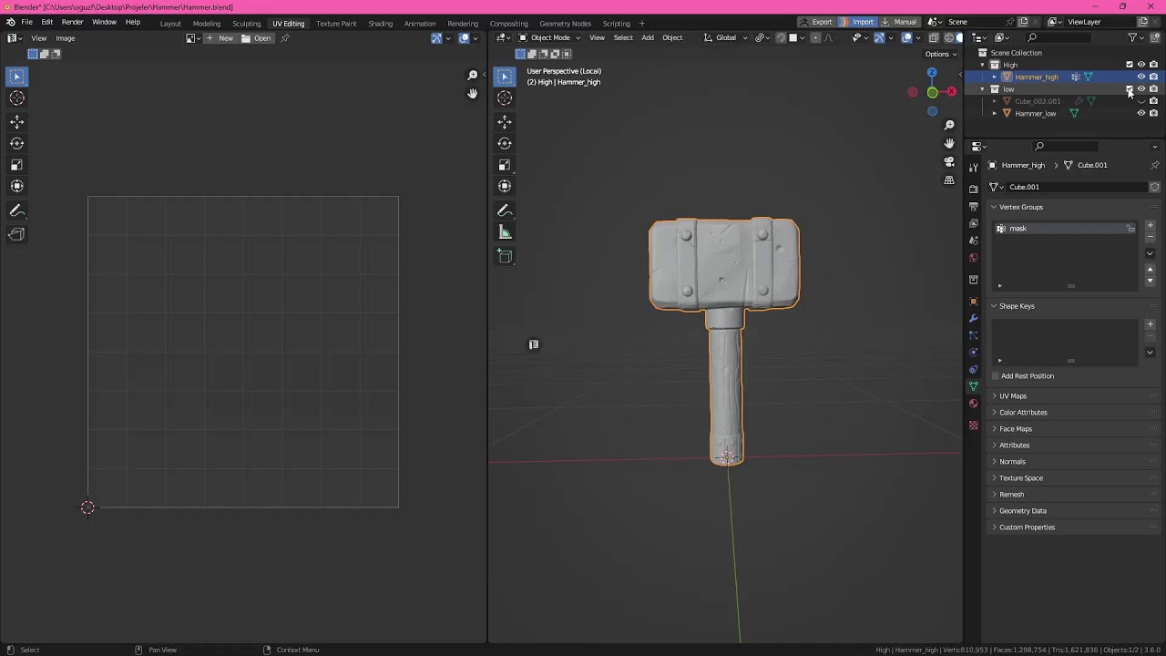Viewport: 1166px width, 656px height.
Task: Expand the UV Maps panel
Action: click(x=994, y=396)
